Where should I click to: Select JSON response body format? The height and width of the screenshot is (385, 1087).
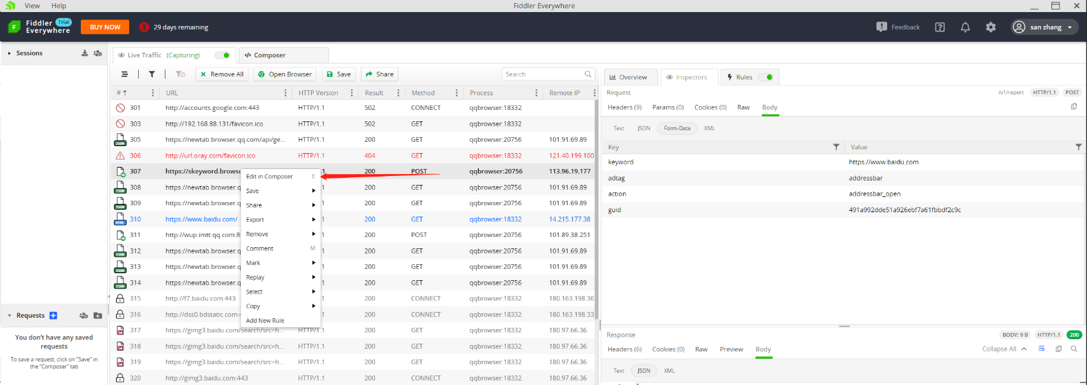644,371
